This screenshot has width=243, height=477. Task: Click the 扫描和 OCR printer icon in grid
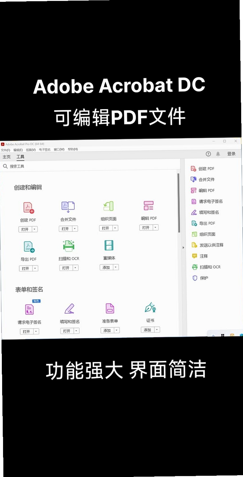69,246
